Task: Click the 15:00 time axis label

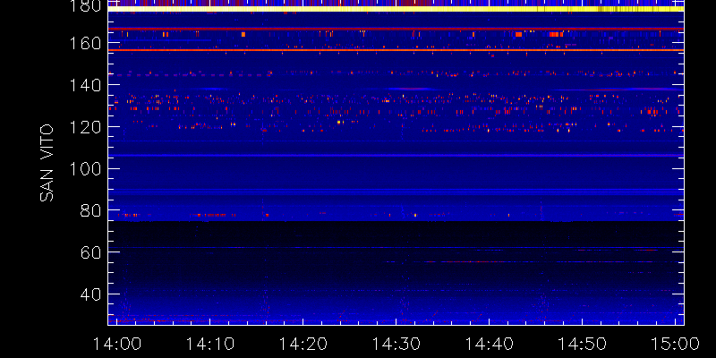Action: point(676,344)
